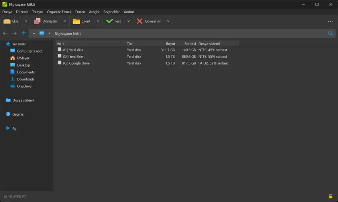Sort by the Boyut column header
Image resolution: width=338 pixels, height=202 pixels.
click(170, 43)
